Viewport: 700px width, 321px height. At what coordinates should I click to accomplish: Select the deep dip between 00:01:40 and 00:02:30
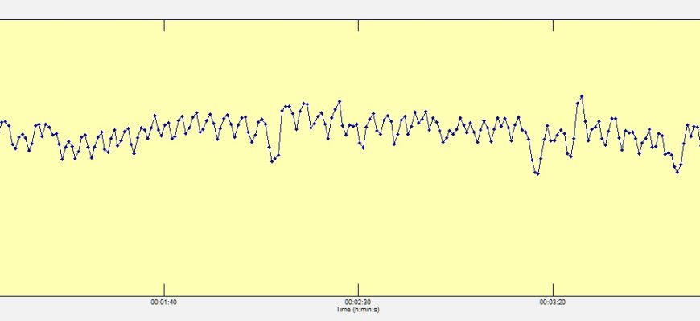pyautogui.click(x=272, y=160)
